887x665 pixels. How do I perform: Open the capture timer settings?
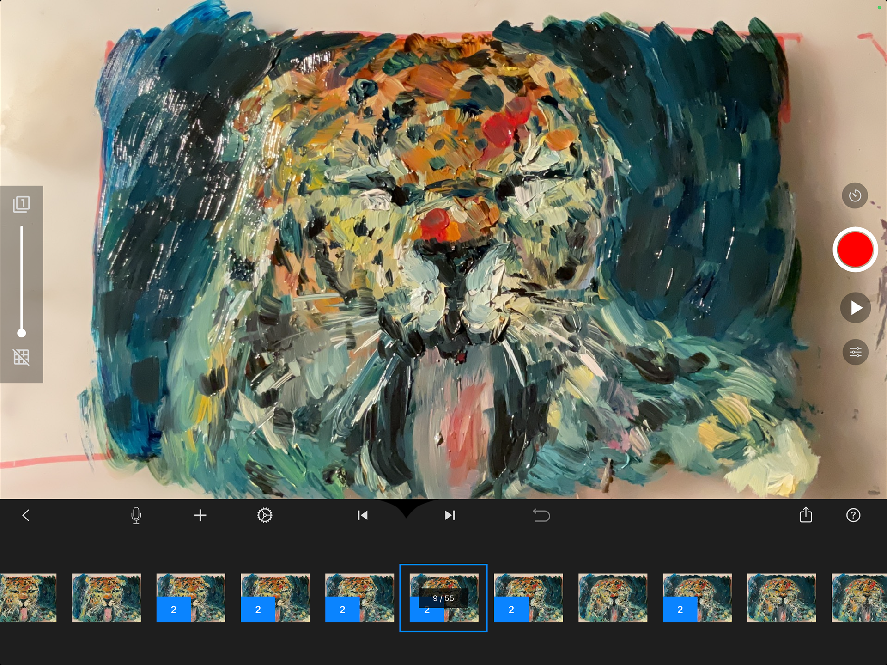pos(855,195)
